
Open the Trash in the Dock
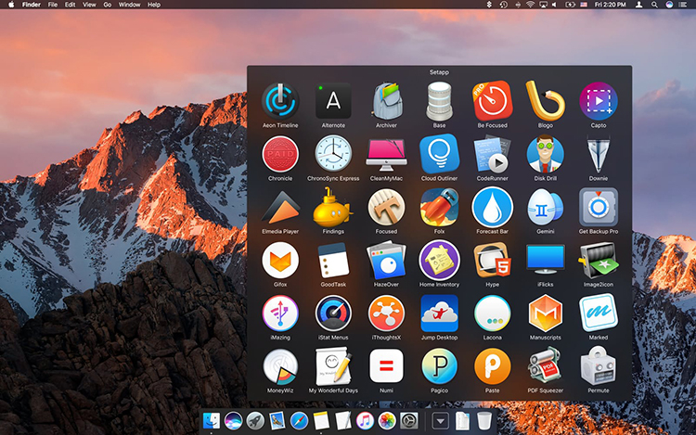(x=484, y=420)
